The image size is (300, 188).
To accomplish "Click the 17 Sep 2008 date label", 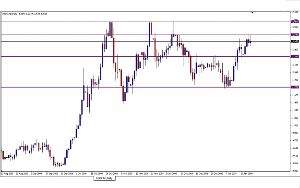I will [x=52, y=174].
